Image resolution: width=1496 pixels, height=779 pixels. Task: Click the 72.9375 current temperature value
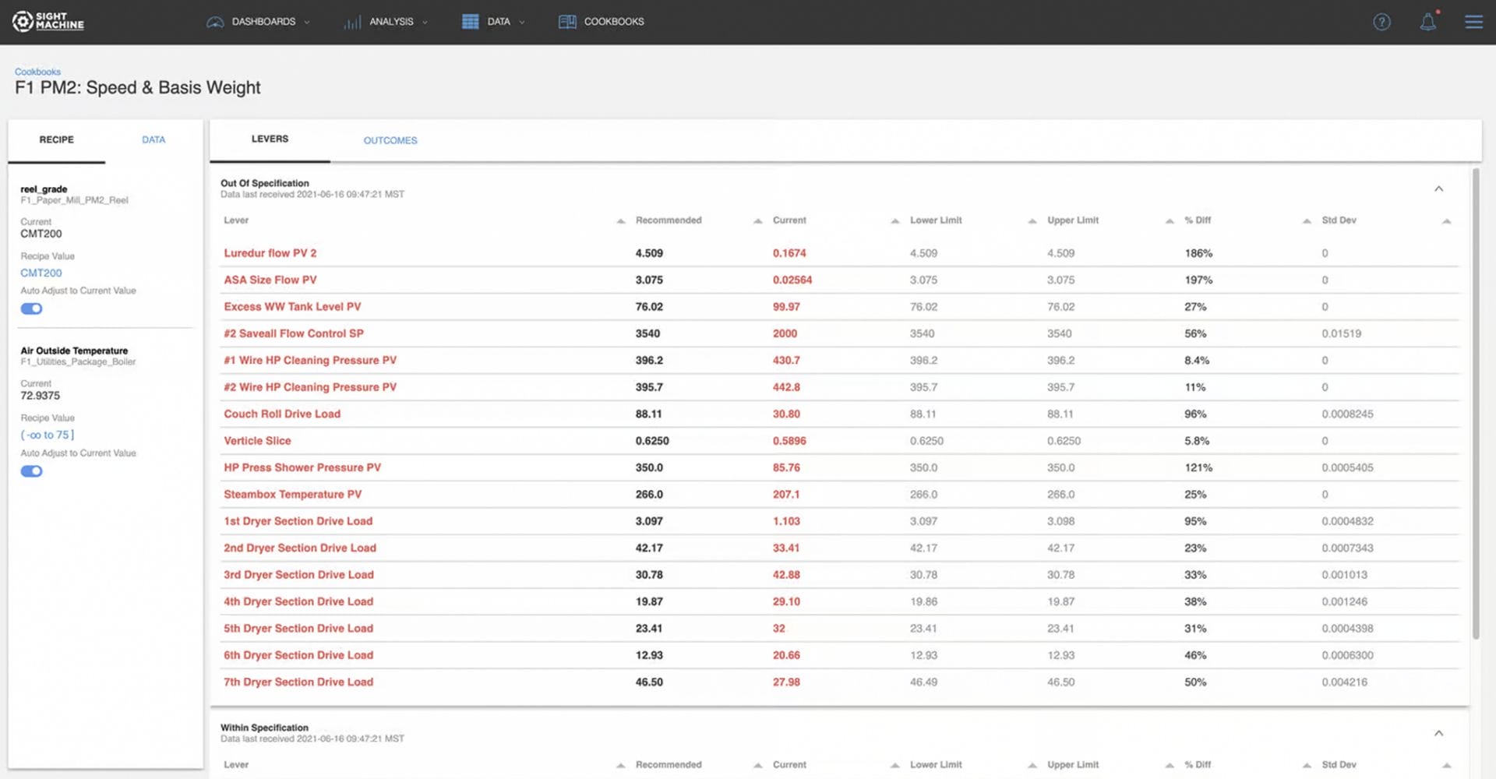click(41, 396)
